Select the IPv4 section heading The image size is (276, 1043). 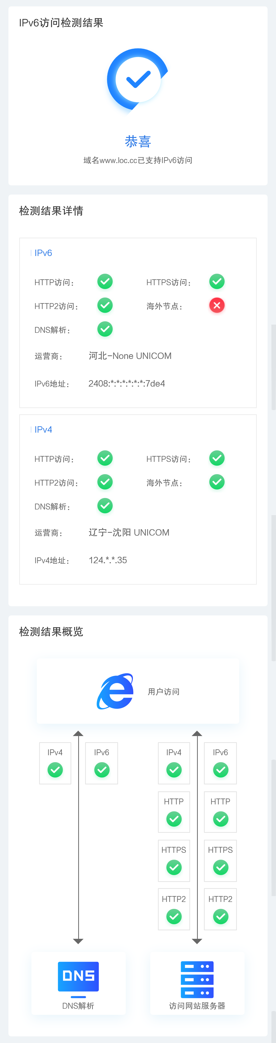coord(43,430)
